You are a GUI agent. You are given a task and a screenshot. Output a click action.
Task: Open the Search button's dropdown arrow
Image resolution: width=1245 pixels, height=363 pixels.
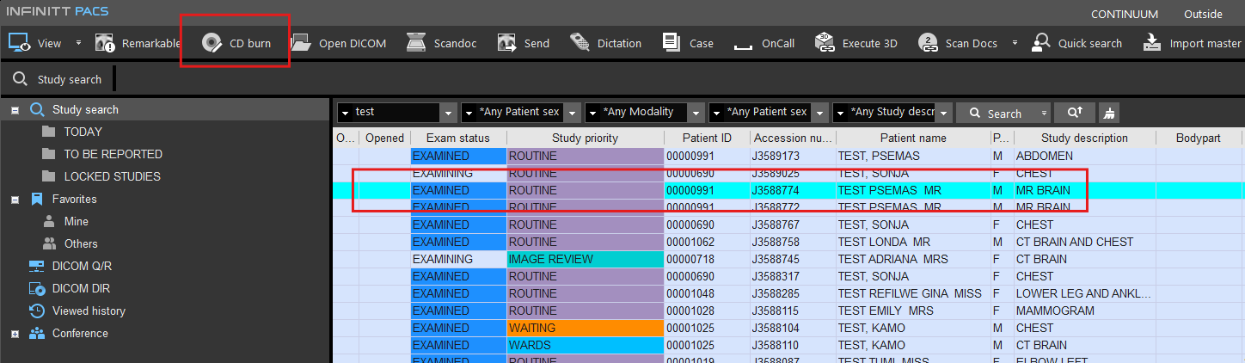pos(1045,113)
